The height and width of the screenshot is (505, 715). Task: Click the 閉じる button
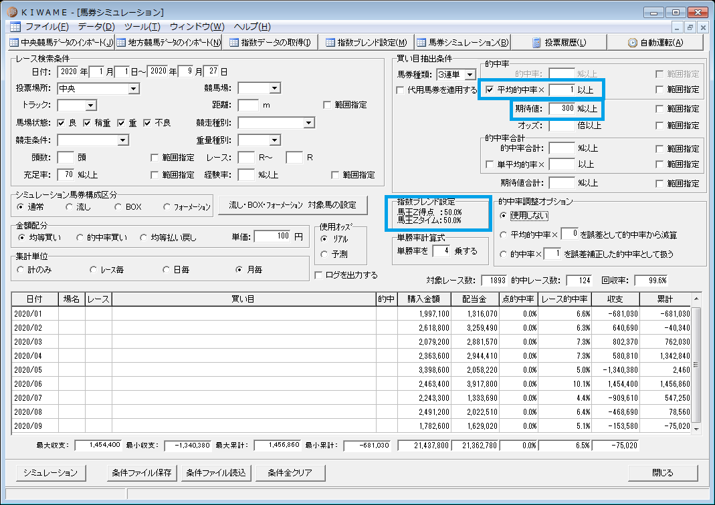click(x=663, y=473)
